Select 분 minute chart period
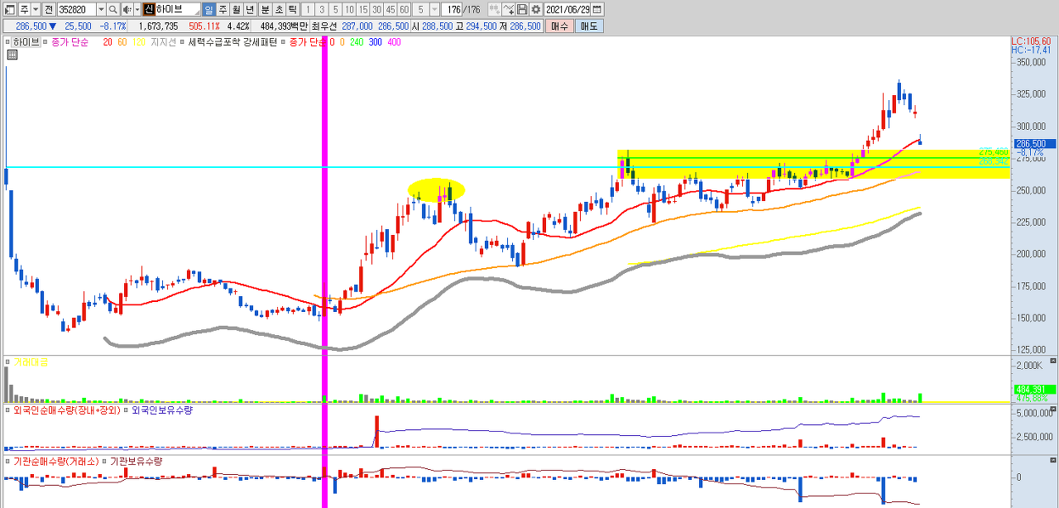Image resolution: width=1059 pixels, height=508 pixels. (265, 9)
